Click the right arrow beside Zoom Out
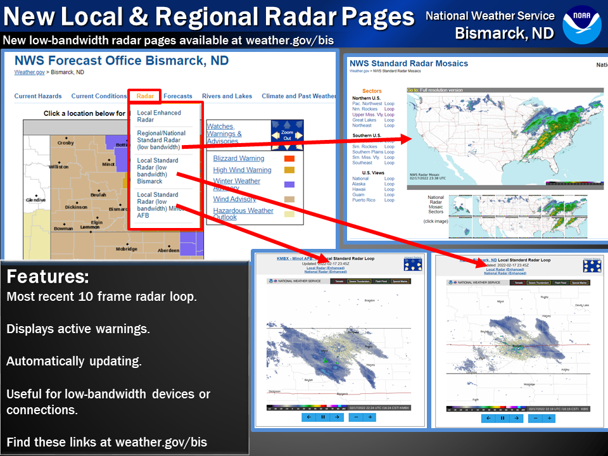 tap(298, 136)
